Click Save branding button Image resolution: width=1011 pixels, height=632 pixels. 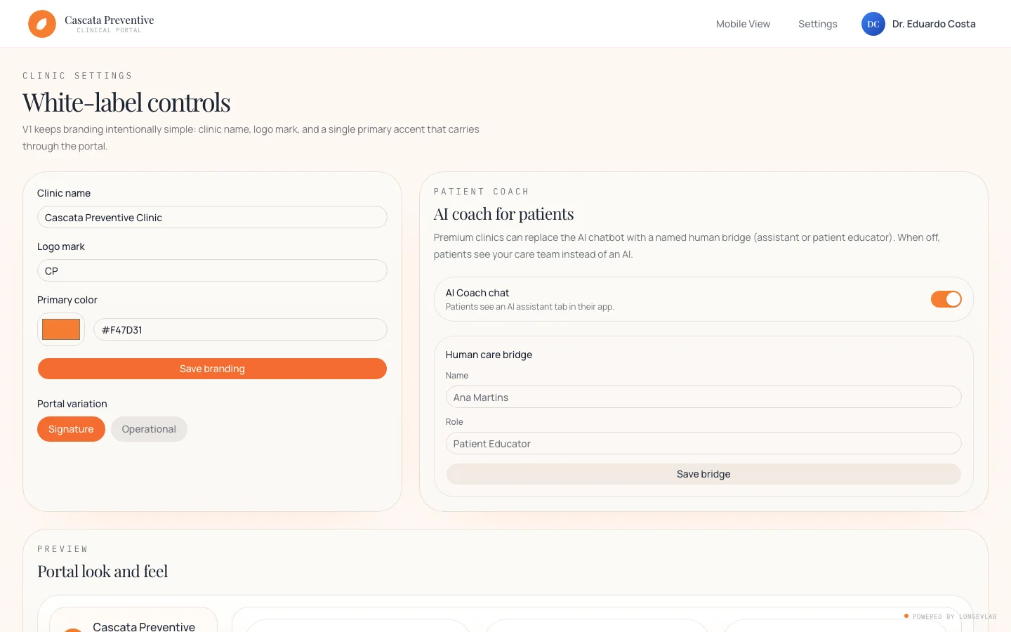coord(212,369)
